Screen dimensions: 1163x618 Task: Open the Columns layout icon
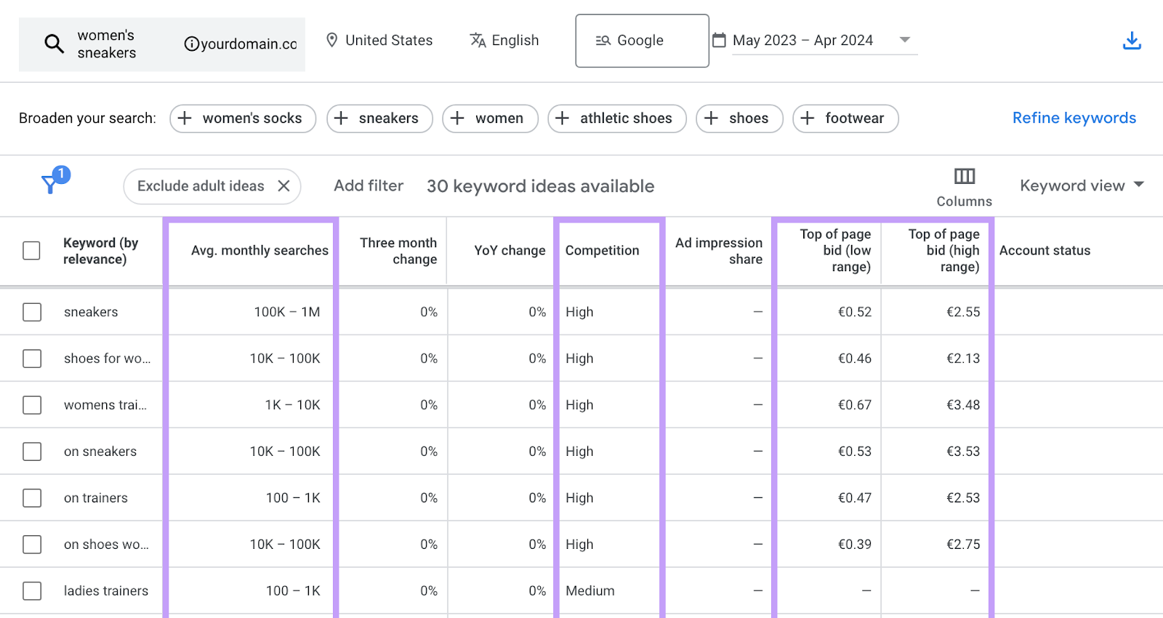click(964, 177)
